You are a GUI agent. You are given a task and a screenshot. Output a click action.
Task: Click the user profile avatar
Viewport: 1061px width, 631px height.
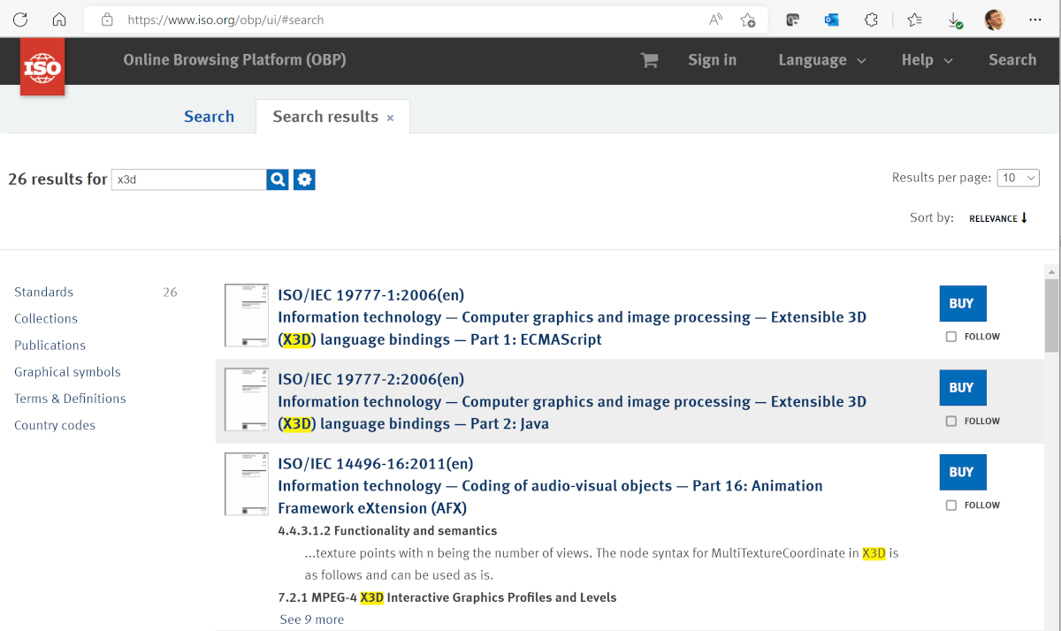pos(995,19)
